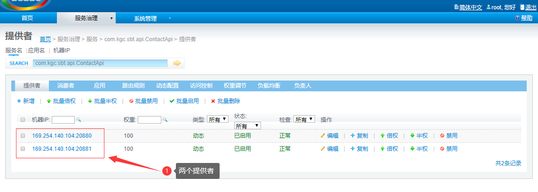Switch to the 应用 tab
This screenshot has width=538, height=192.
100,85
